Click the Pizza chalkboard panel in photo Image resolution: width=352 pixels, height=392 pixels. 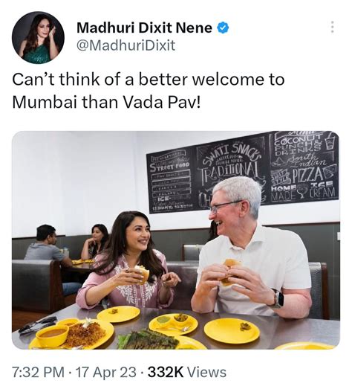[x=304, y=166]
